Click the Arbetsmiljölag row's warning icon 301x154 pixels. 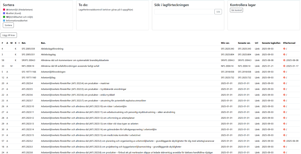click(x=284, y=78)
